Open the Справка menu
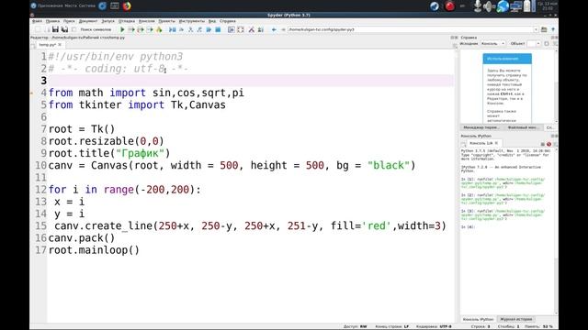This screenshot has width=588, height=330. point(228,21)
